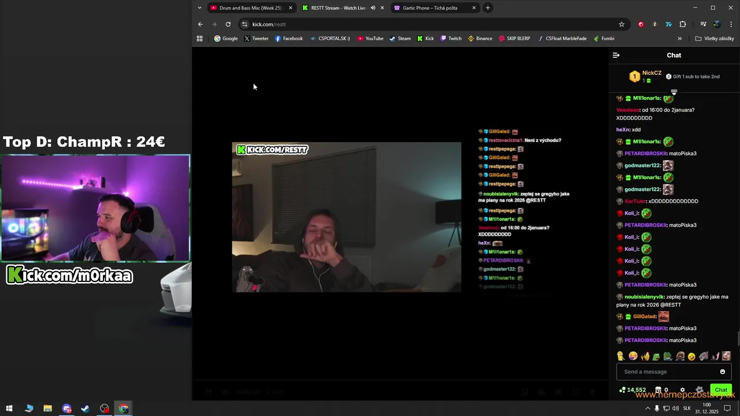740x416 pixels.
Task: Open emoji picker in message box
Action: [x=723, y=372]
